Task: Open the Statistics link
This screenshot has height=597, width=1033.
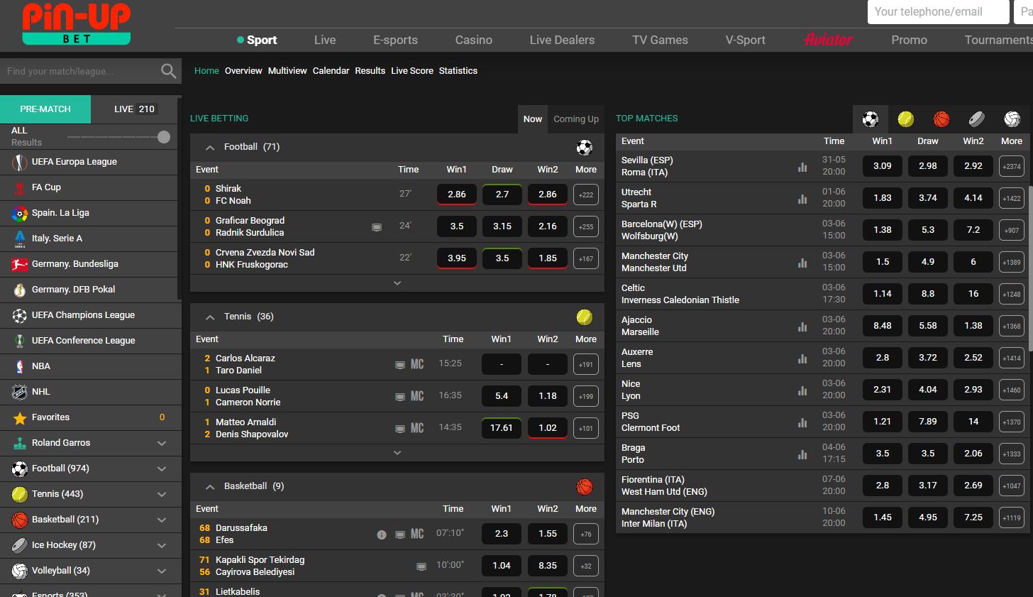Action: pos(458,71)
